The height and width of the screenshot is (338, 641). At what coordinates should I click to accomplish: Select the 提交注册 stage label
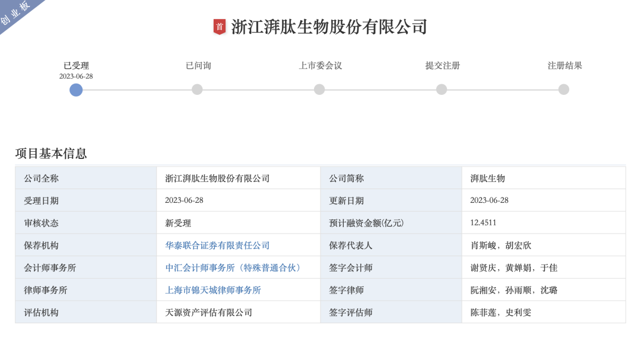pyautogui.click(x=443, y=66)
